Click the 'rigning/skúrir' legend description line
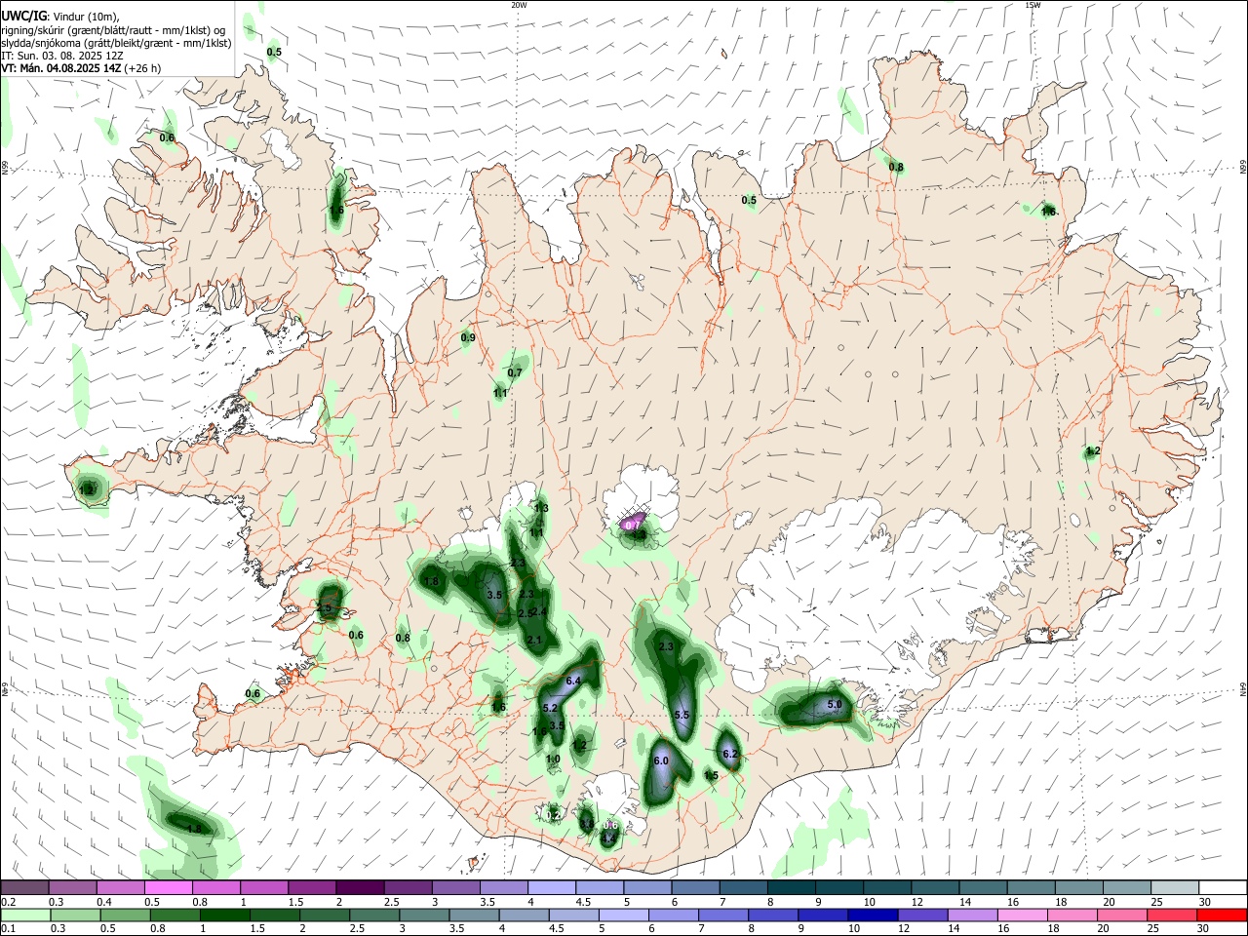Viewport: 1248px width, 936px height. click(113, 29)
